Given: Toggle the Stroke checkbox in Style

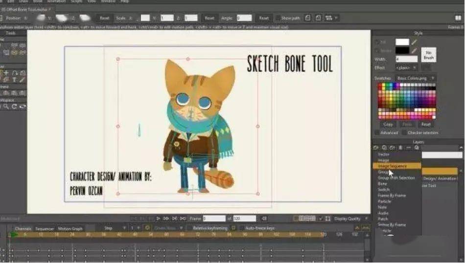Looking at the screenshot, I should [x=377, y=51].
